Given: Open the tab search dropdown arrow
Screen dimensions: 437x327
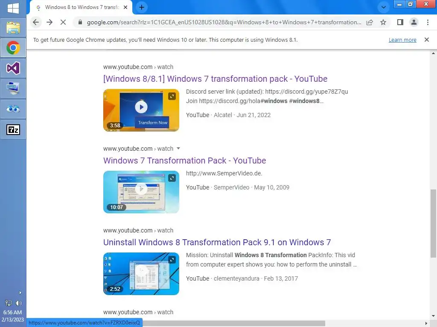Looking at the screenshot, I should pyautogui.click(x=384, y=7).
